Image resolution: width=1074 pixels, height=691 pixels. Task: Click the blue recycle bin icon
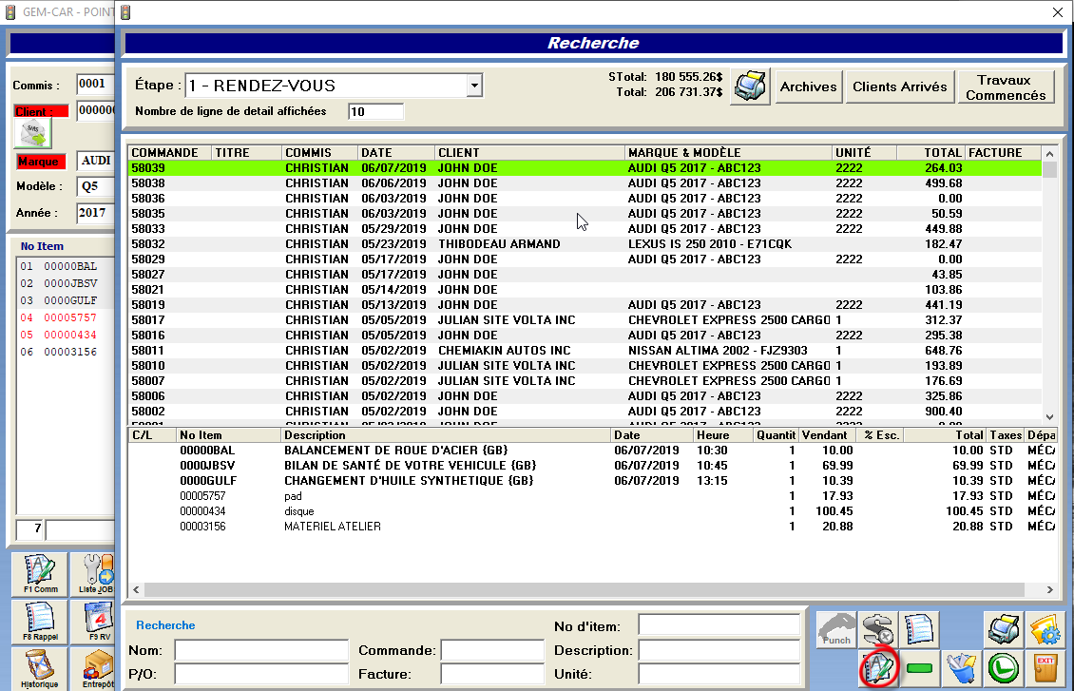[961, 668]
